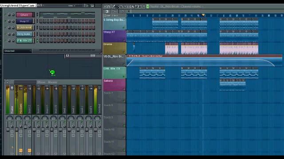
Task: Click the DL_Ride Break channel pan knob
Action: pos(9,27)
